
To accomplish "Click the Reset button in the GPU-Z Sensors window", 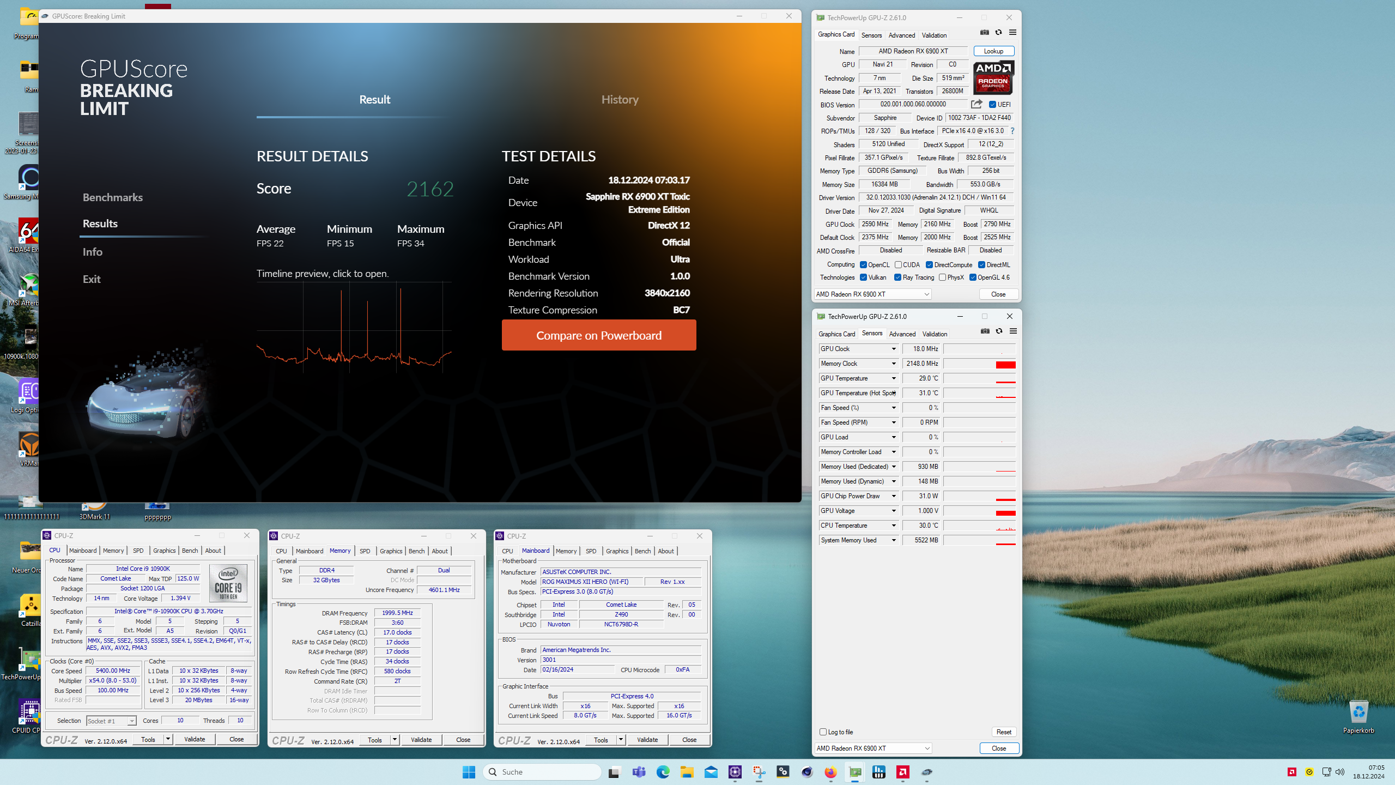I will [x=1004, y=732].
